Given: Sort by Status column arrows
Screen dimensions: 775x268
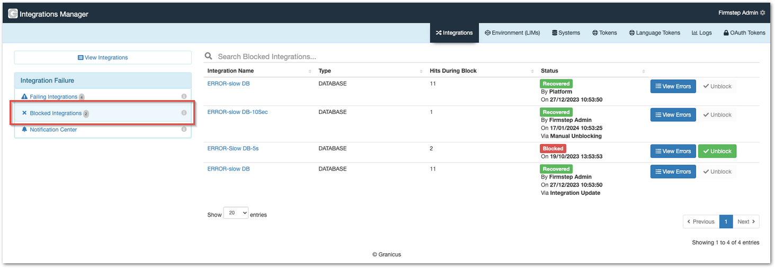Looking at the screenshot, I should coord(644,71).
